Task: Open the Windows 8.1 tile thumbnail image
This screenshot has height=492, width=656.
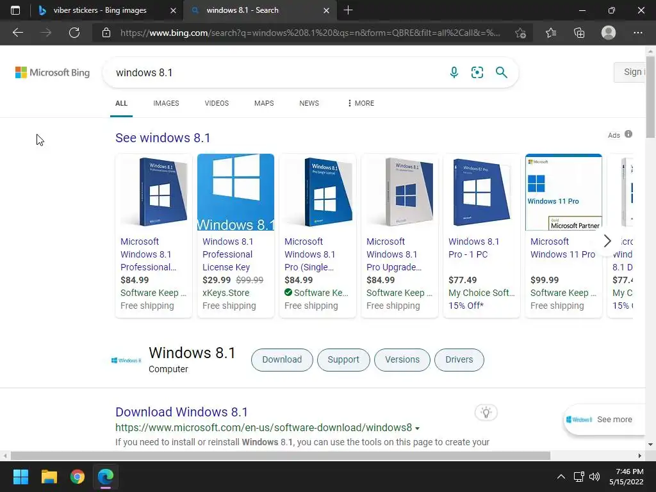Action: coord(236,192)
